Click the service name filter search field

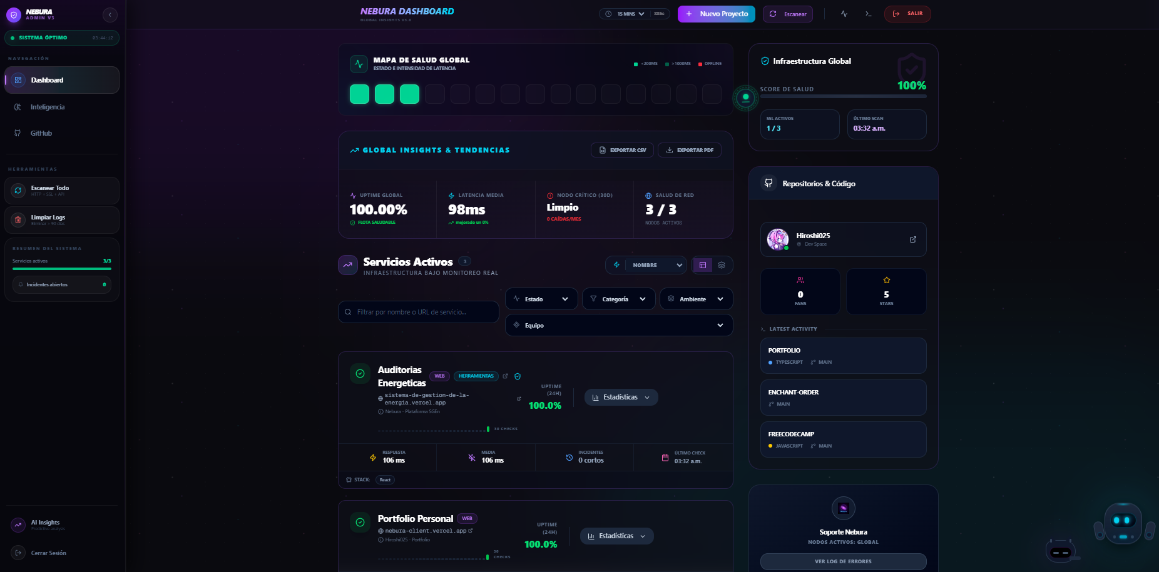click(x=418, y=312)
